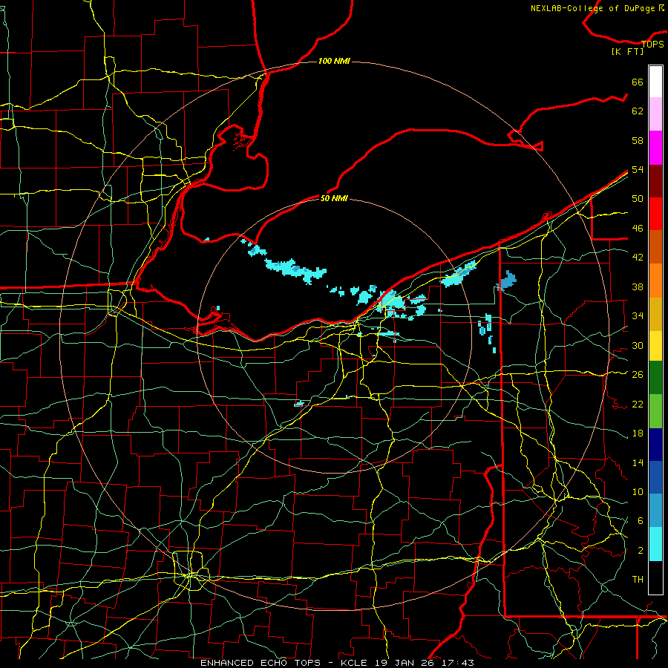Click the 'TOPS' legend title
Viewport: 668px width, 668px height.
(x=652, y=44)
